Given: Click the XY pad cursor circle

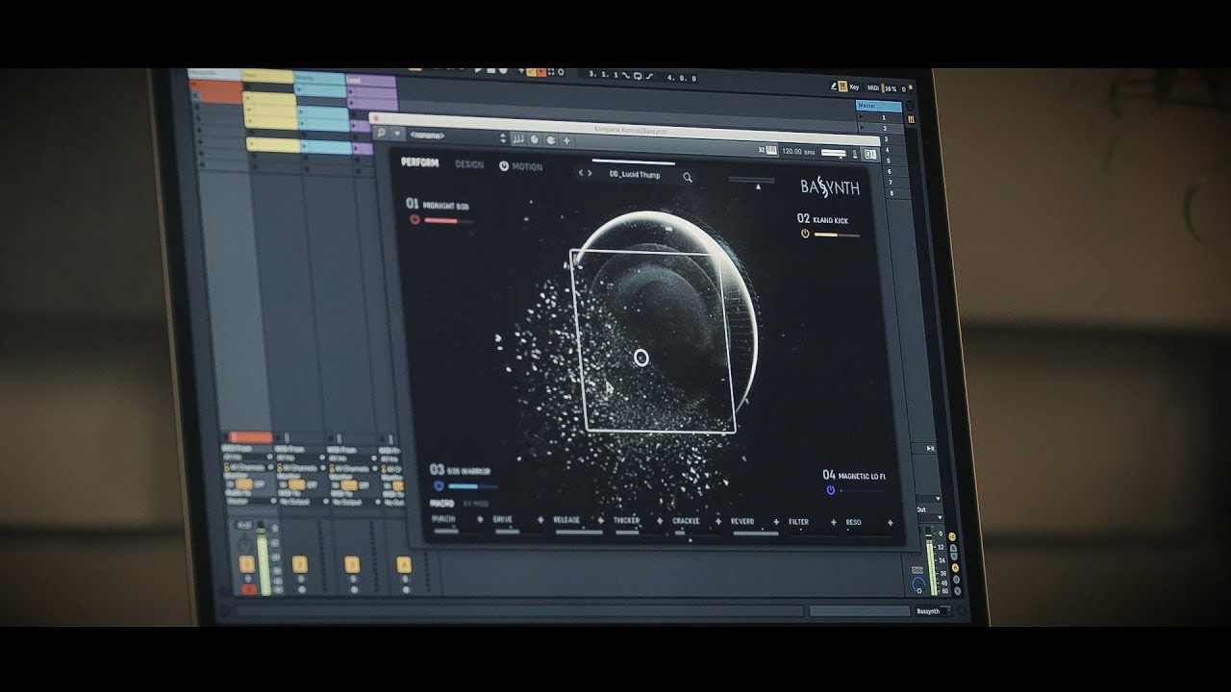Looking at the screenshot, I should (x=641, y=358).
